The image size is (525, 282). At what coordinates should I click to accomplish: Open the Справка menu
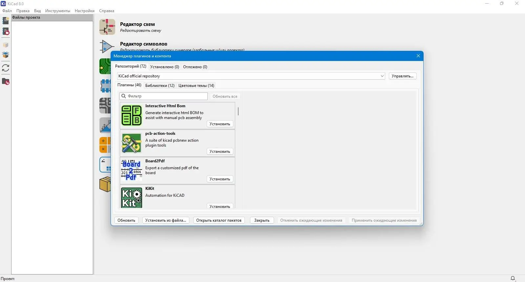[x=107, y=11]
